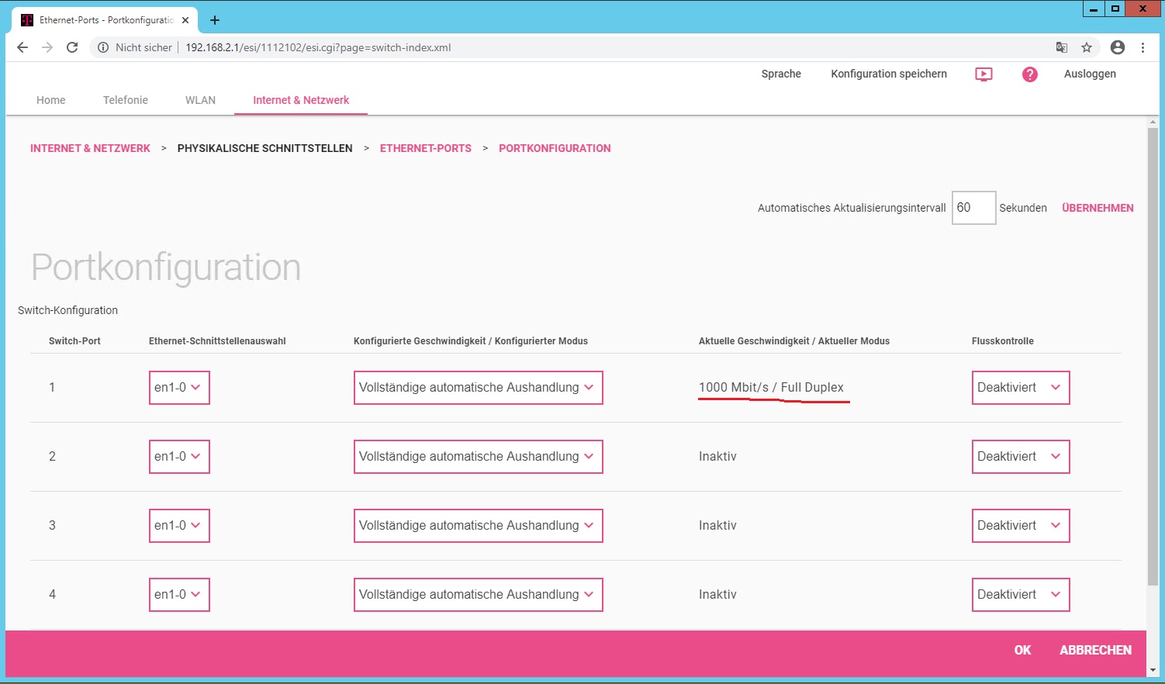This screenshot has width=1165, height=684.
Task: Open the translate page icon in the address bar
Action: pos(1062,47)
